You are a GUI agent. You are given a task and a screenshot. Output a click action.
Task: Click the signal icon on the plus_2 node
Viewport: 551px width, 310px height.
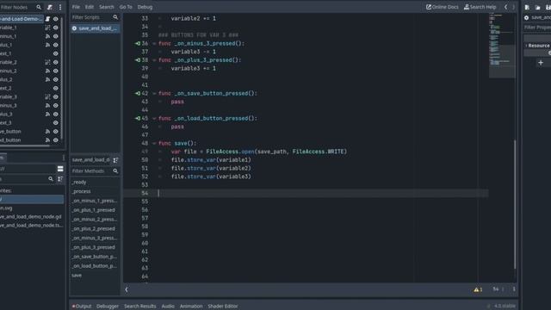pyautogui.click(x=47, y=79)
